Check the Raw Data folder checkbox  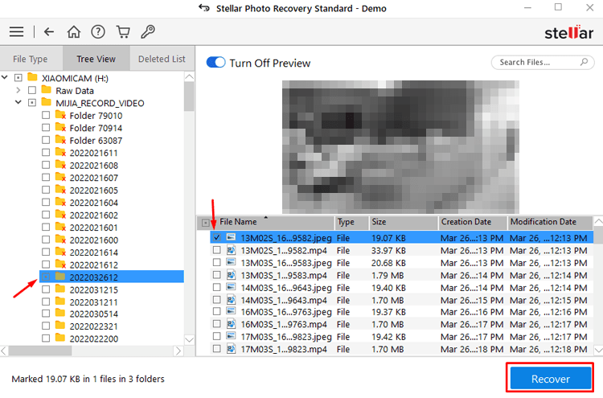pos(32,90)
